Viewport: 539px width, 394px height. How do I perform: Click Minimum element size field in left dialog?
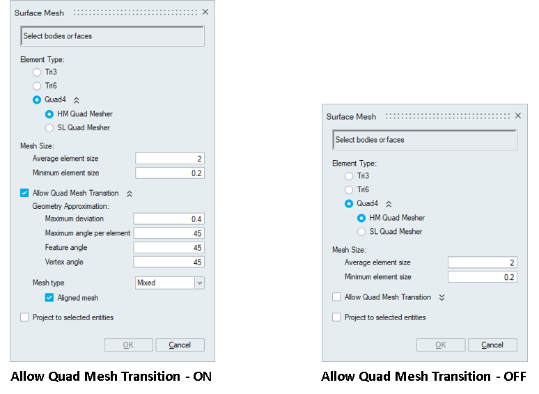(170, 173)
